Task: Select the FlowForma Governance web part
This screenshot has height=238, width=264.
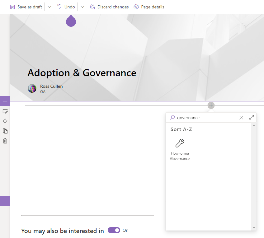Action: point(180,149)
